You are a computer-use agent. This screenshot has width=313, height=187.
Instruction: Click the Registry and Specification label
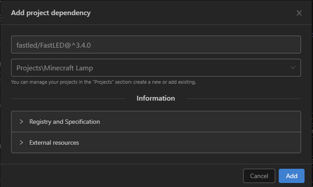point(65,122)
